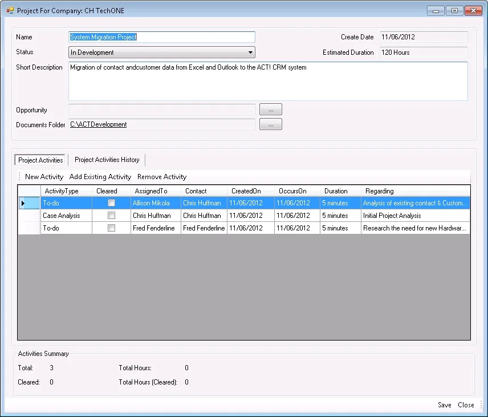Switch to the Project Activities History tab

(107, 160)
